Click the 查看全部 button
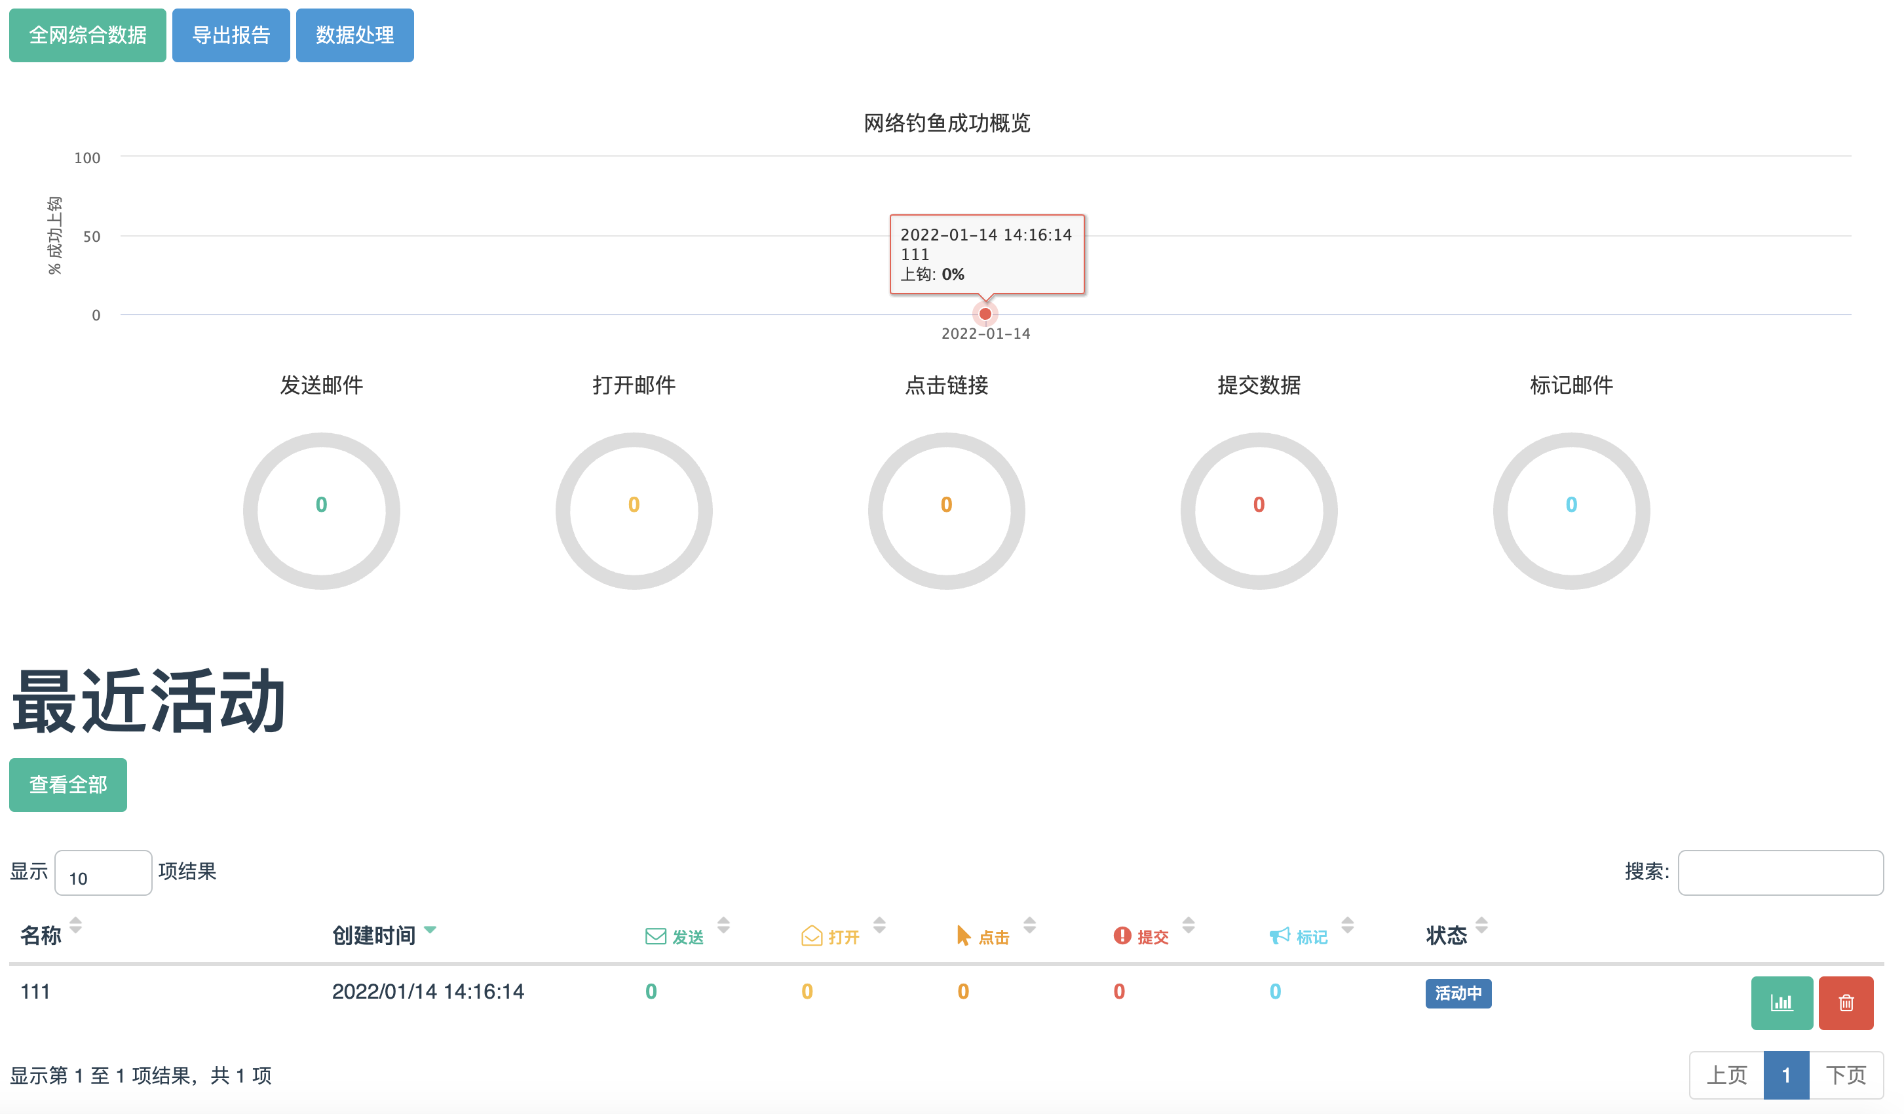The image size is (1904, 1114). (x=68, y=784)
